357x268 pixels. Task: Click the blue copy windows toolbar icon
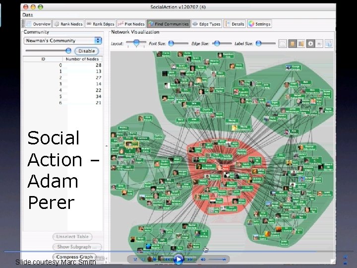coord(329,44)
